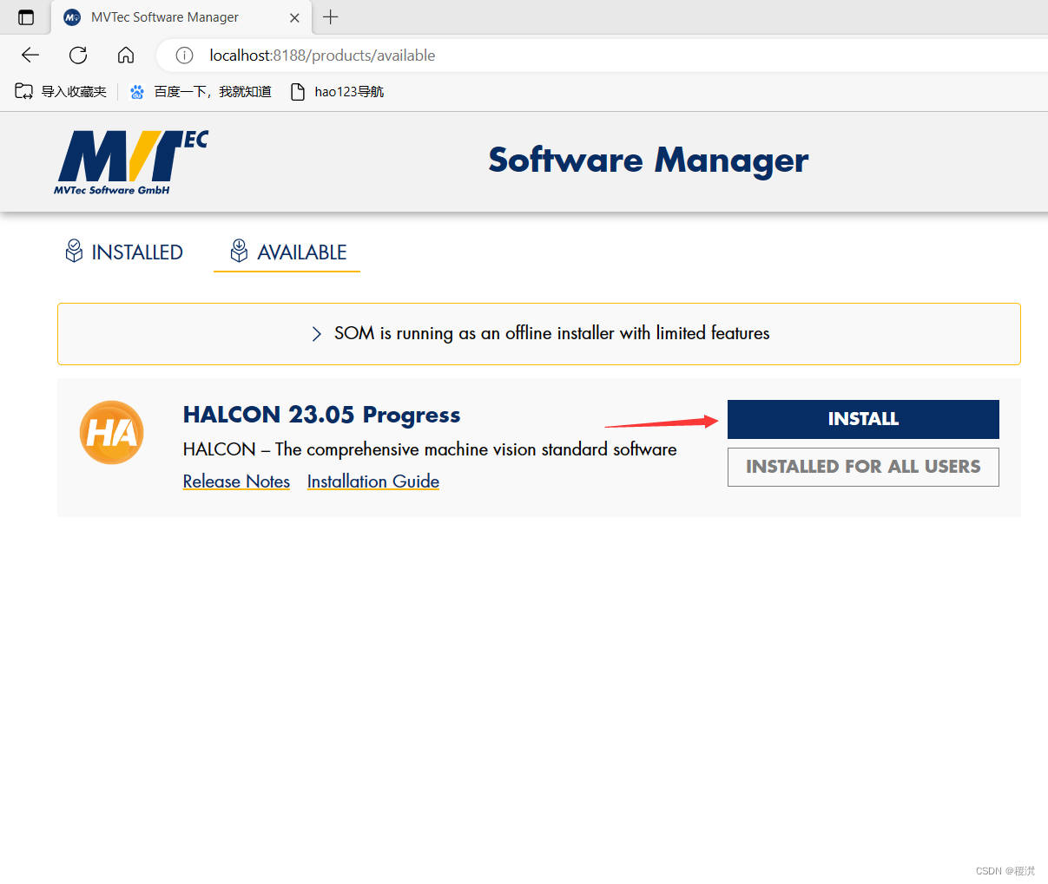Go to browser home page icon
This screenshot has width=1048, height=884.
(x=126, y=56)
